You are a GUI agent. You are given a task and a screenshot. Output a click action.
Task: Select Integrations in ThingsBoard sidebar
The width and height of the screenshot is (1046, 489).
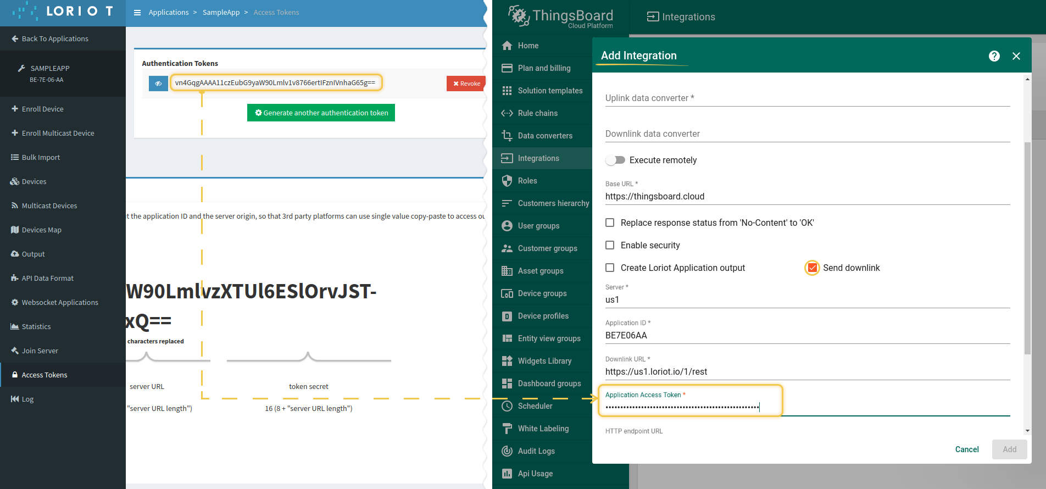pyautogui.click(x=538, y=158)
